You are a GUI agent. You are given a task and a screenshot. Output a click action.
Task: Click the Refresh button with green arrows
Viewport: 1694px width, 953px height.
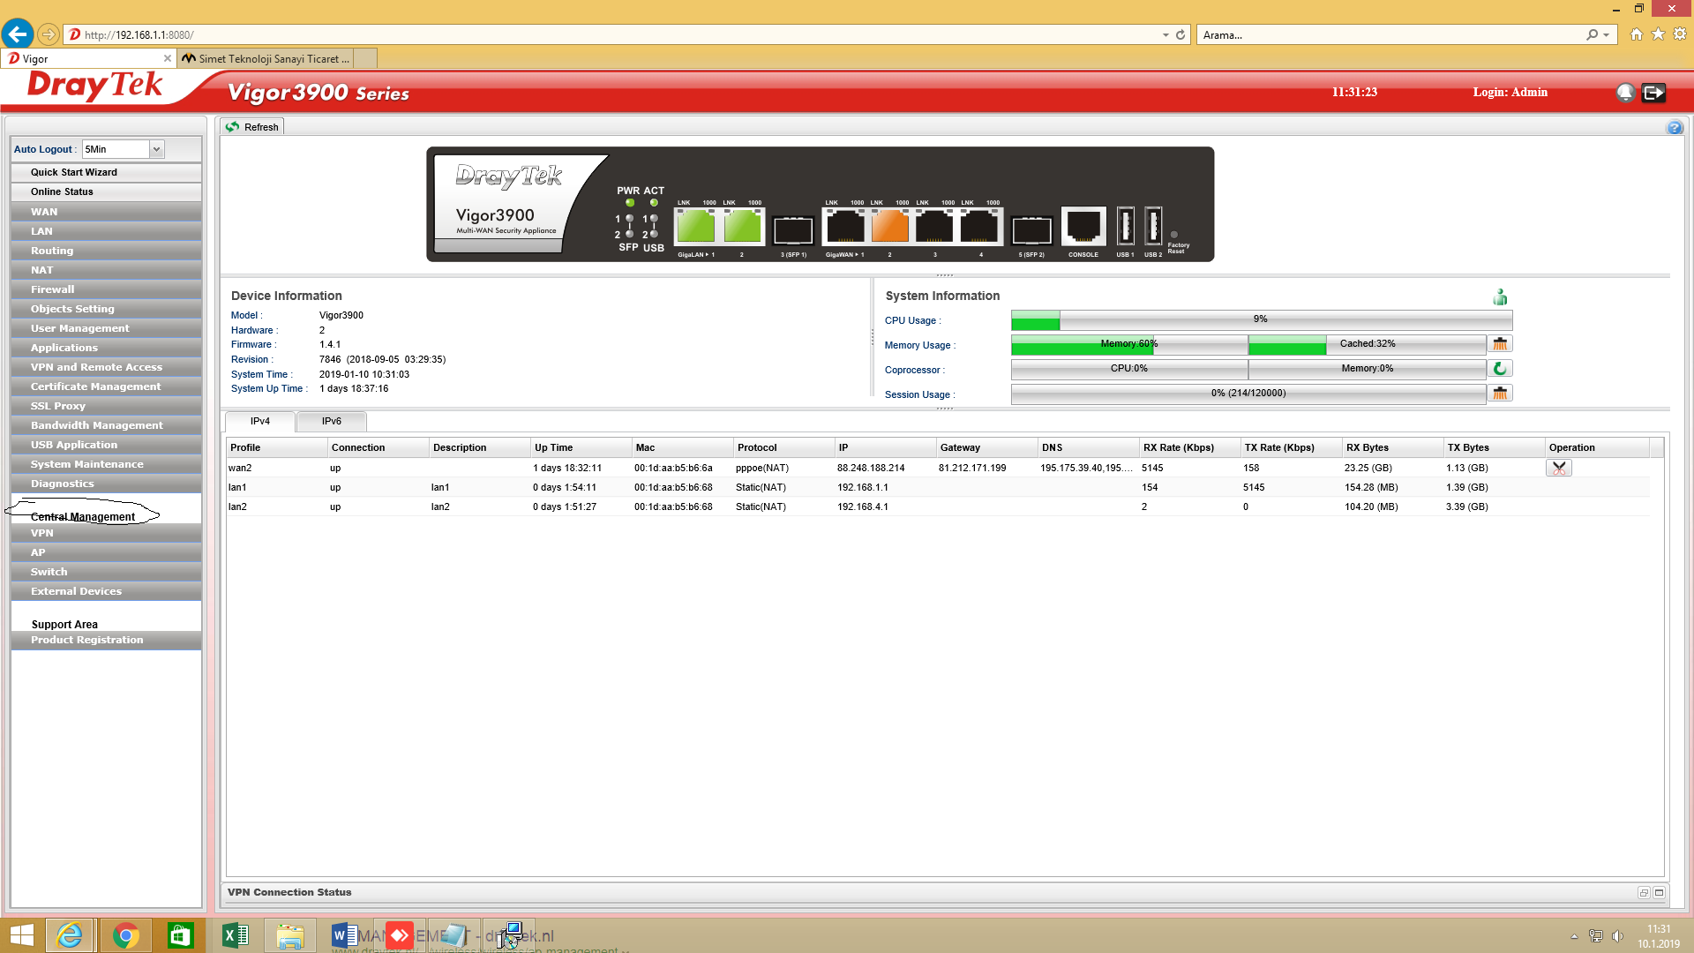[252, 127]
